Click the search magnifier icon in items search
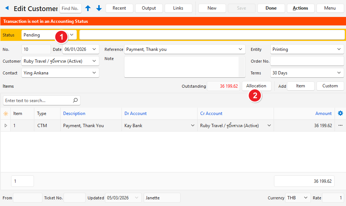Viewport: 346px width, 206px height. tap(75, 100)
